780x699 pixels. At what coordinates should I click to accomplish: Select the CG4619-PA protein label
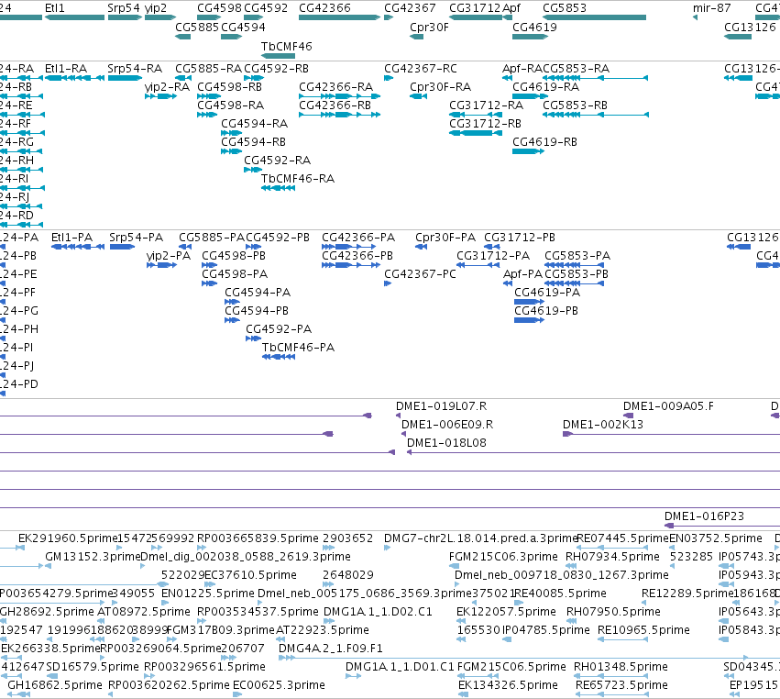547,293
